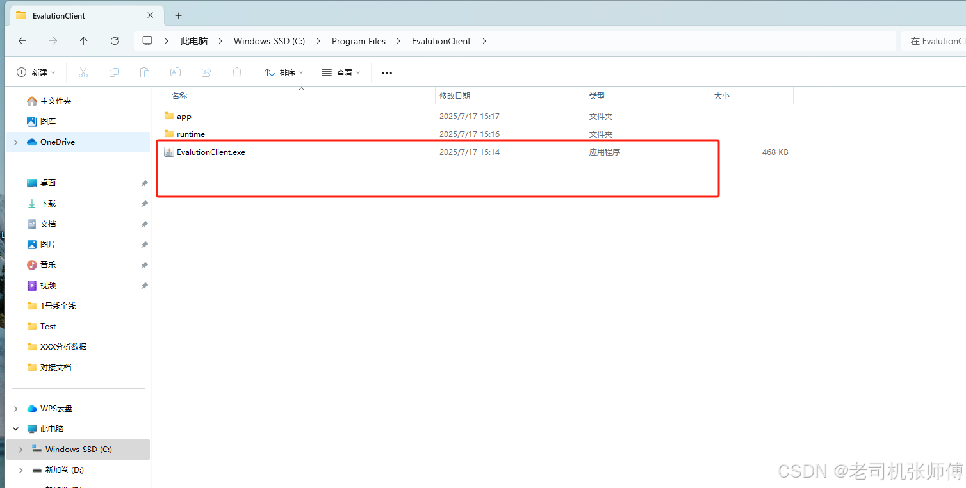
Task: Refresh the folder view
Action: tap(114, 40)
